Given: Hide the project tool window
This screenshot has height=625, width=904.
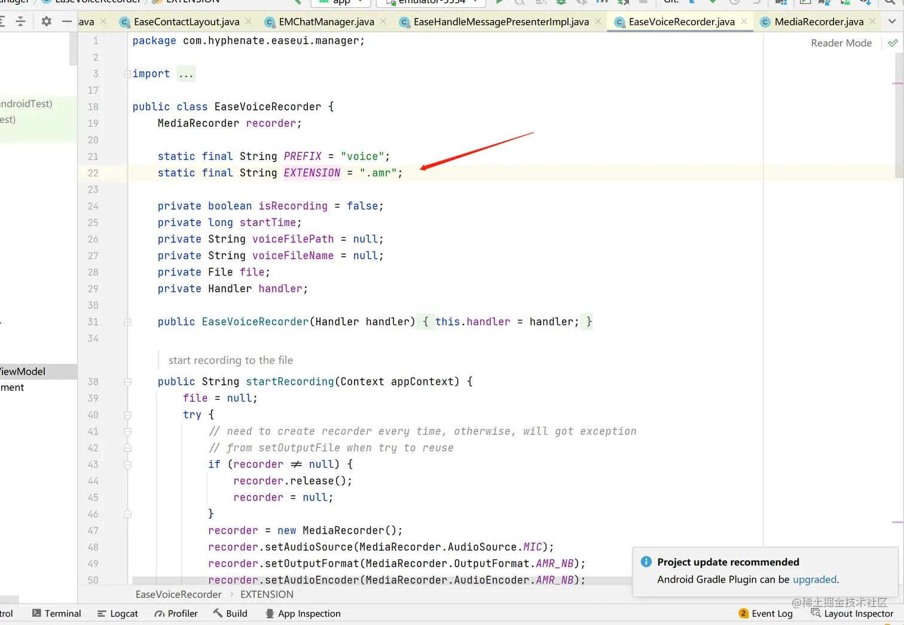Looking at the screenshot, I should [x=67, y=22].
